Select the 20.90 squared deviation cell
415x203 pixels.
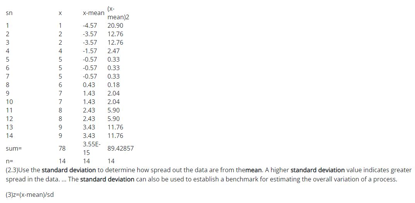tap(115, 25)
